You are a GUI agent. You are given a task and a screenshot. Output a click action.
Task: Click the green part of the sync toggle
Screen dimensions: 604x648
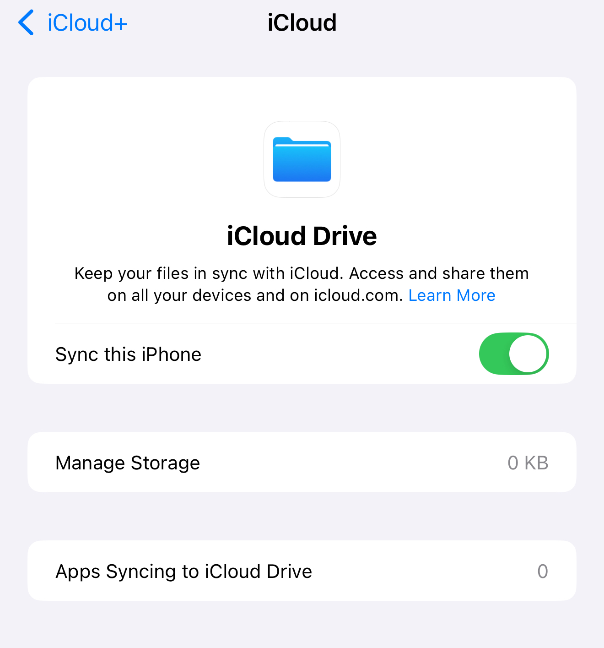pos(494,354)
